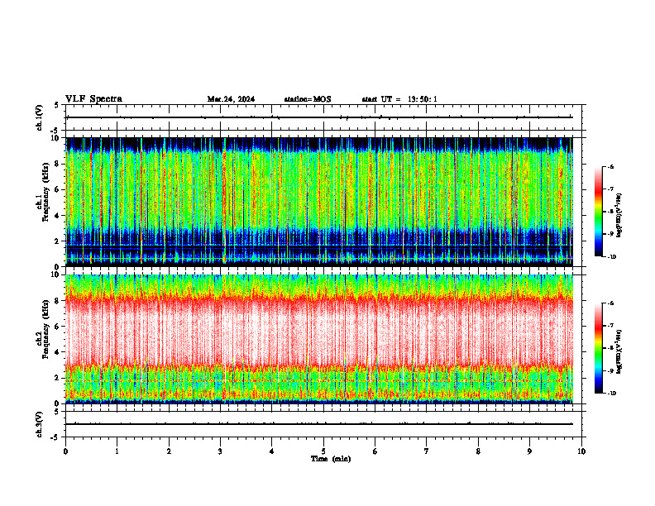Click the "VLF Spectra" plot title
This screenshot has width=655, height=506.
(93, 99)
